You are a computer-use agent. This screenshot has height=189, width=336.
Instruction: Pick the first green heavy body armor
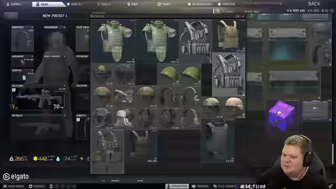point(114,41)
